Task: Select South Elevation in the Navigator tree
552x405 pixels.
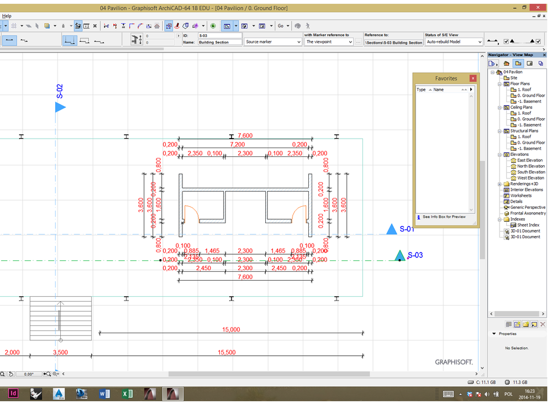Action: pyautogui.click(x=530, y=172)
